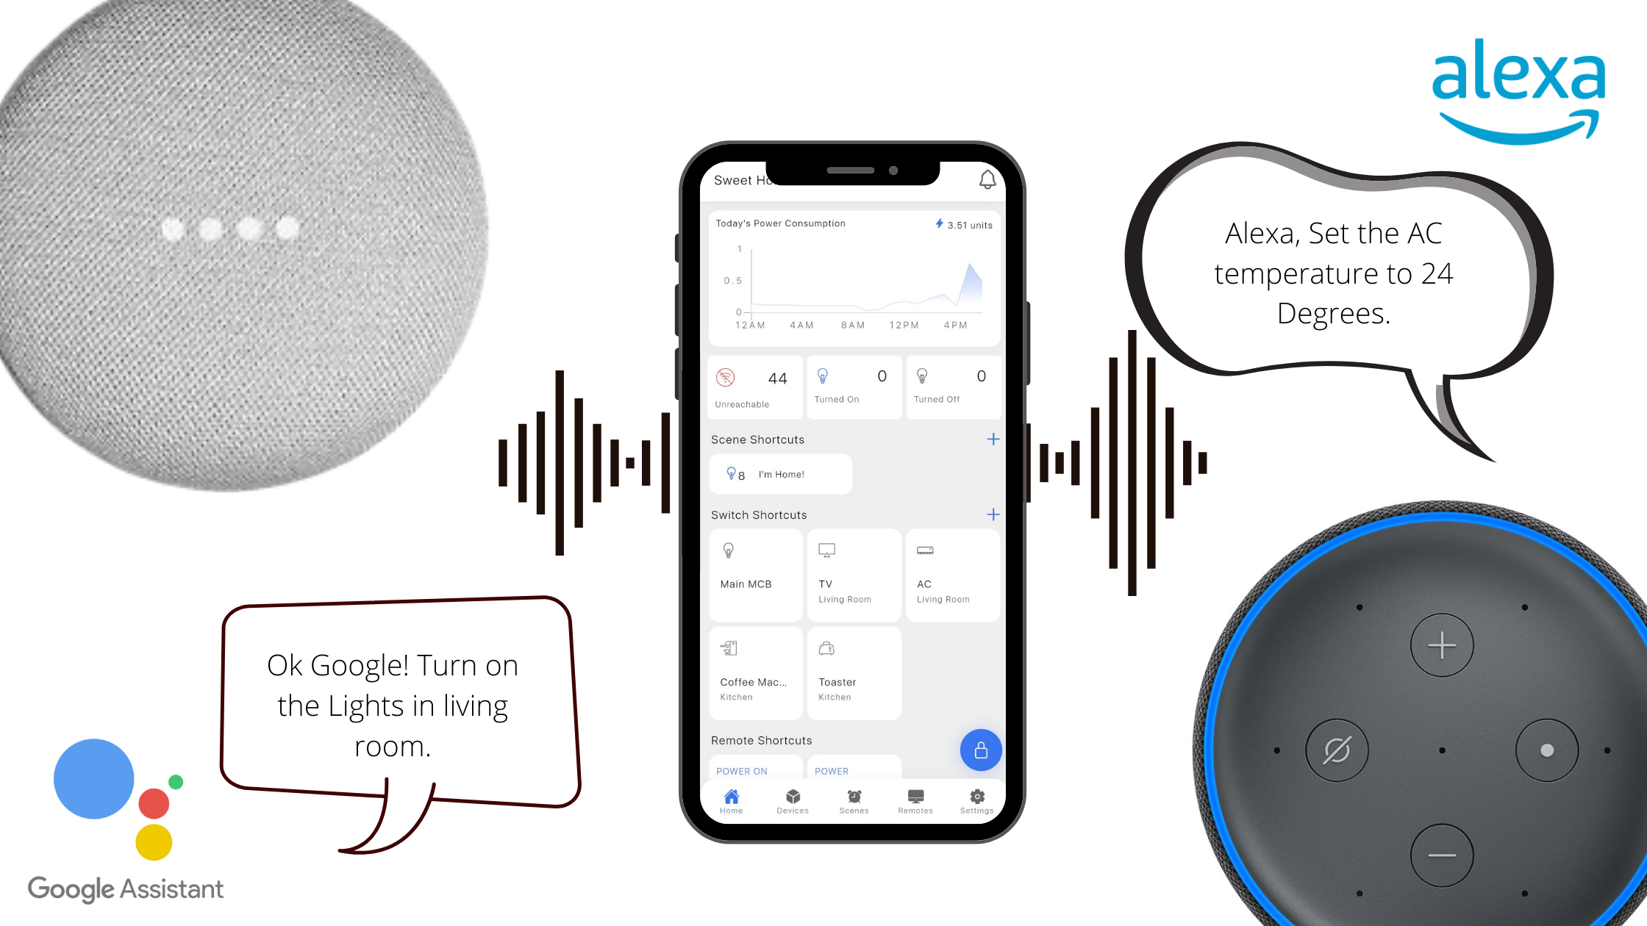The image size is (1647, 926).
Task: Add a new Scene Shortcut with plus
Action: coord(992,439)
